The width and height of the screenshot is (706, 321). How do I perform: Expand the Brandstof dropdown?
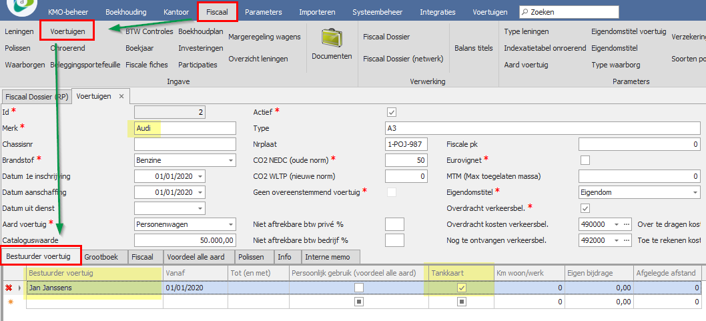[230, 160]
